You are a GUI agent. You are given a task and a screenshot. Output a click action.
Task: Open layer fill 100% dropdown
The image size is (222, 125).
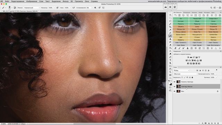point(216,77)
